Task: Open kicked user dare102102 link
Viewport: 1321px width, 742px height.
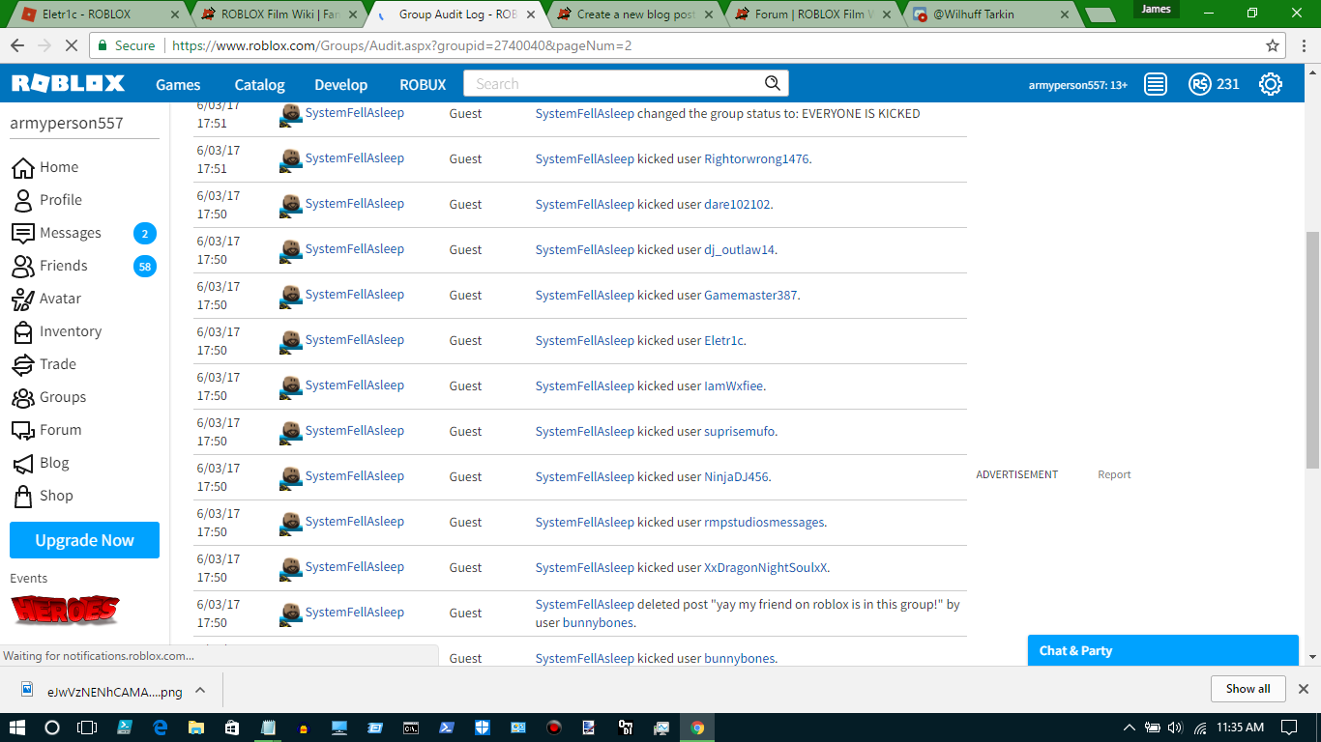Action: (737, 205)
